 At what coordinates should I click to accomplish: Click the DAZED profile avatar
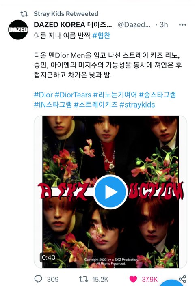[x=18, y=30]
